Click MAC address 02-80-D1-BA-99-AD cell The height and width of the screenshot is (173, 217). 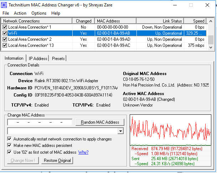coord(114,39)
